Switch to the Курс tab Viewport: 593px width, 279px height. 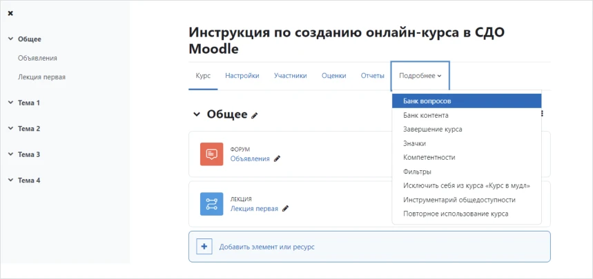pos(203,76)
